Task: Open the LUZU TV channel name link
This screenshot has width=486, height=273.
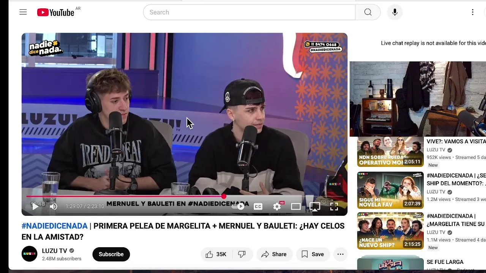Action: [55, 251]
